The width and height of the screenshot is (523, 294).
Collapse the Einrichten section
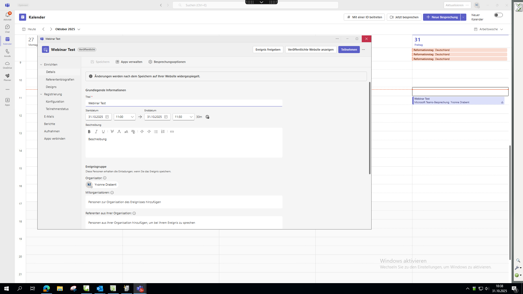pos(41,65)
